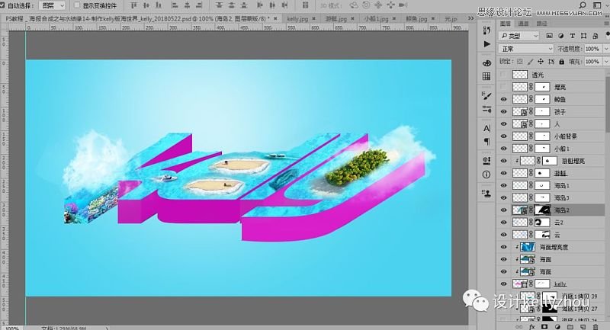Hide the 海面增亮度 layer
This screenshot has height=330, width=610.
click(x=503, y=247)
